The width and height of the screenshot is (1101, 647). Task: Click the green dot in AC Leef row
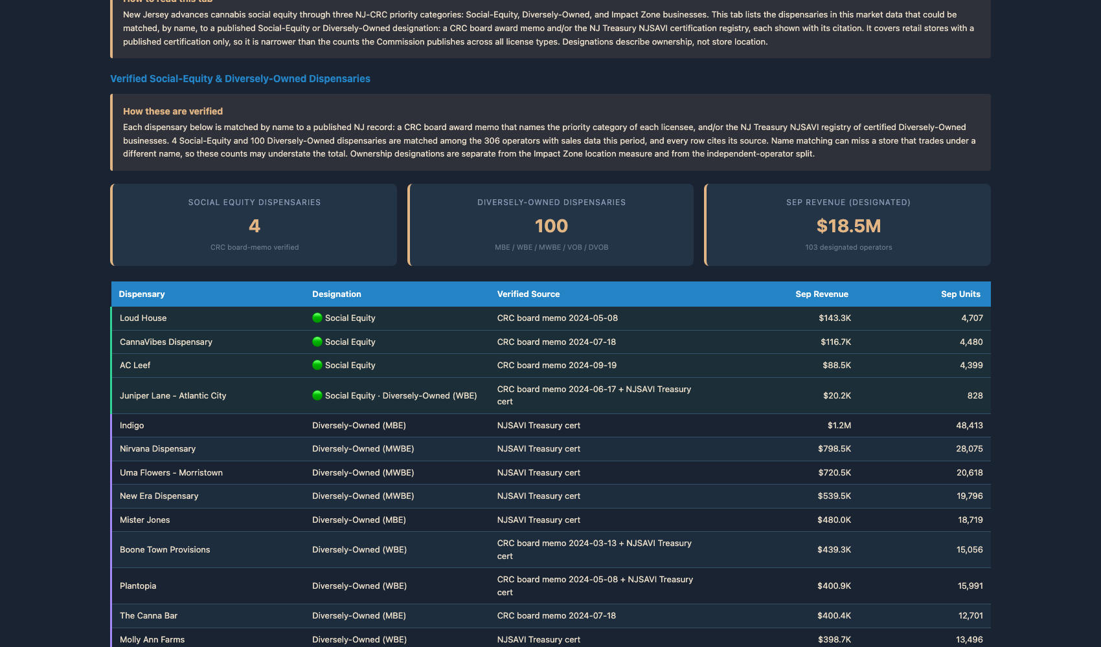[317, 365]
